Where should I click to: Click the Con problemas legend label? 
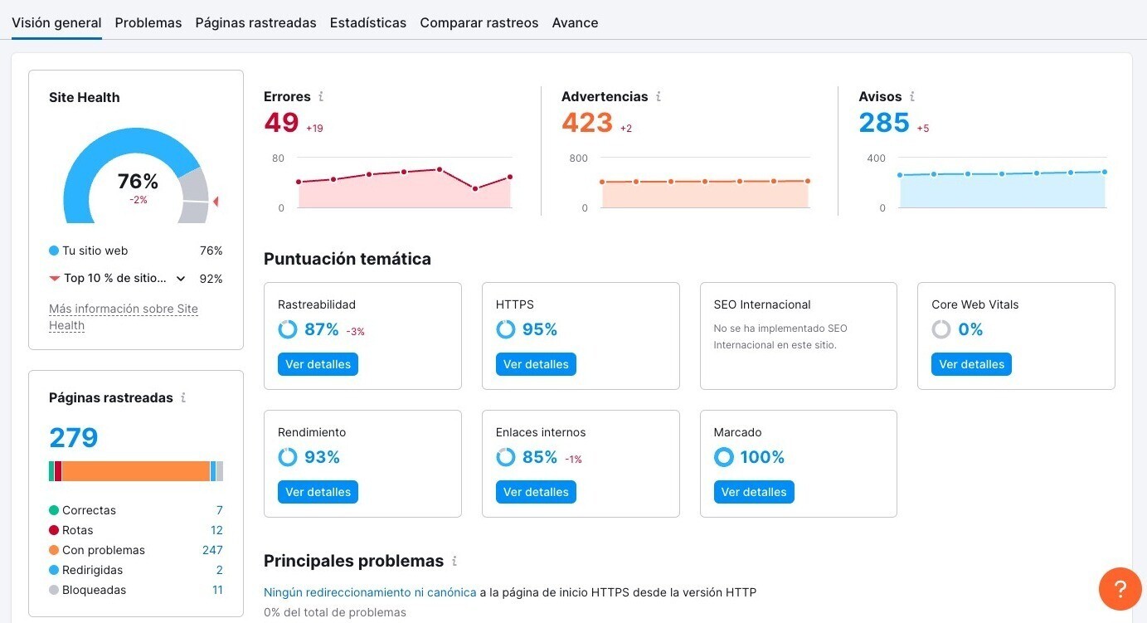104,550
